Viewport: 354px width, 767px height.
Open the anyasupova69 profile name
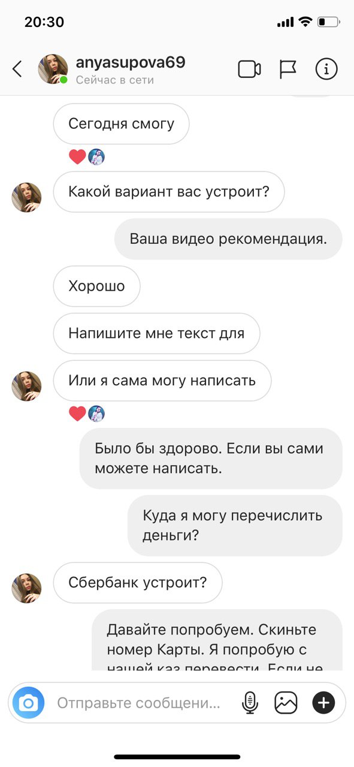pyautogui.click(x=131, y=62)
